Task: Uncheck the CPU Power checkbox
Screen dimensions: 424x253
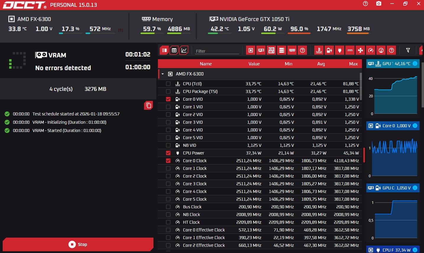Action: [x=168, y=153]
